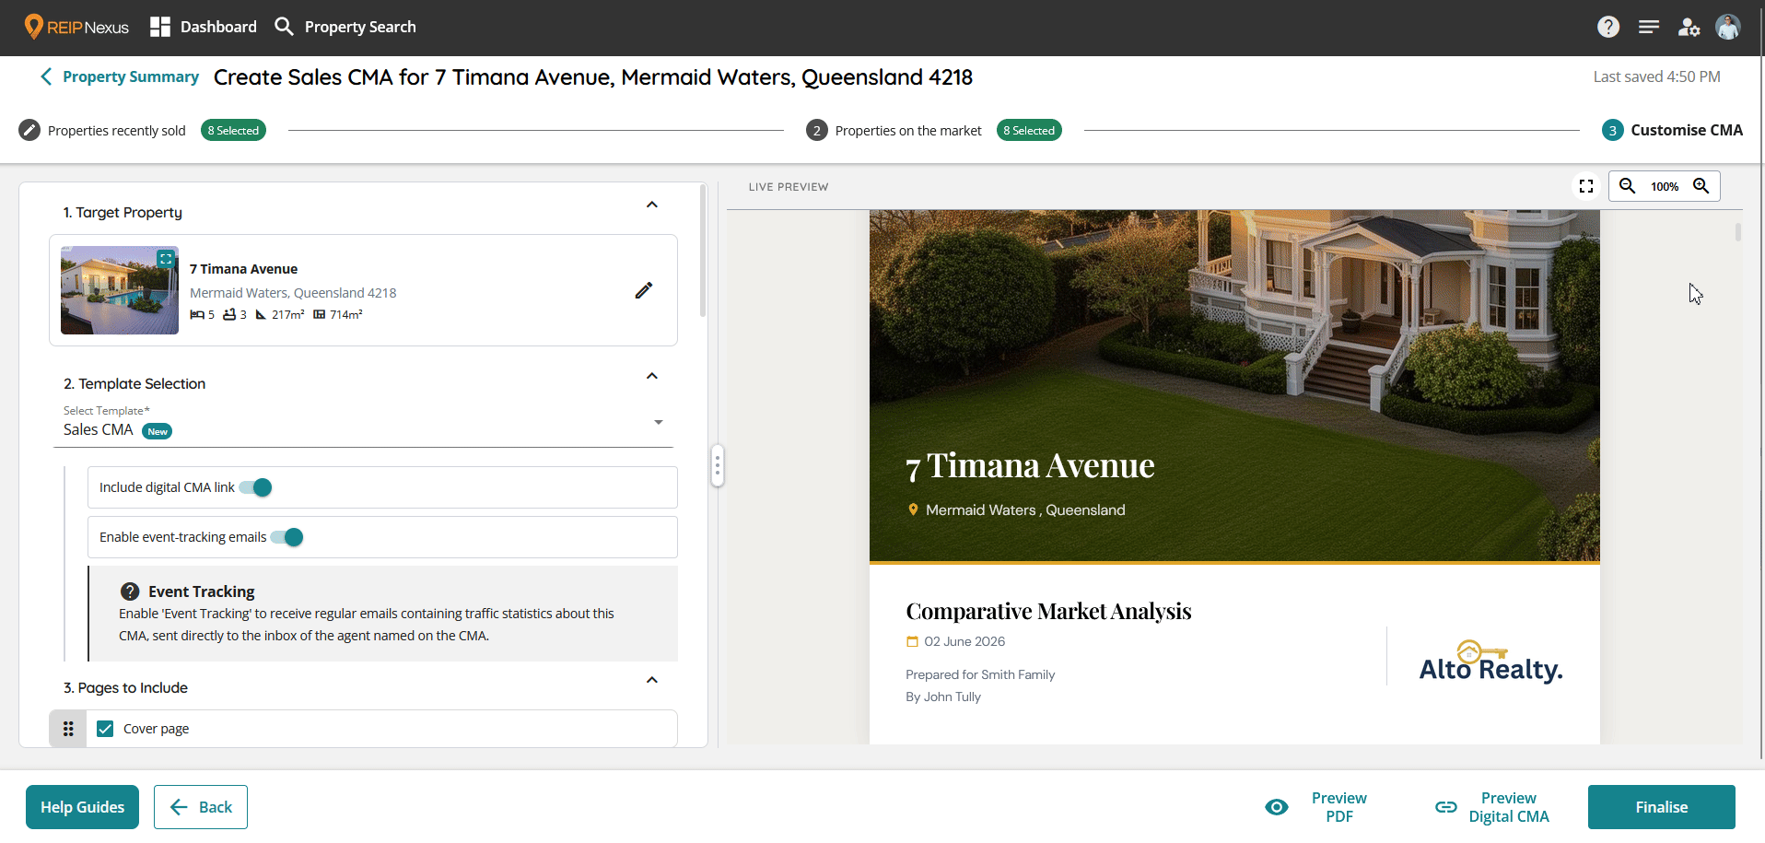
Task: Go to Properties recently sold step
Action: [117, 131]
